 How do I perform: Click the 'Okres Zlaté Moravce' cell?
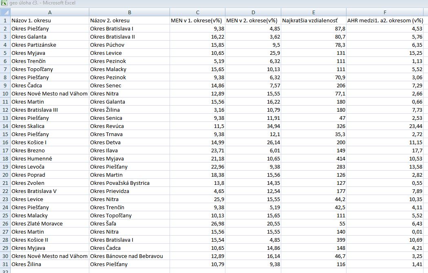[x=50, y=224]
